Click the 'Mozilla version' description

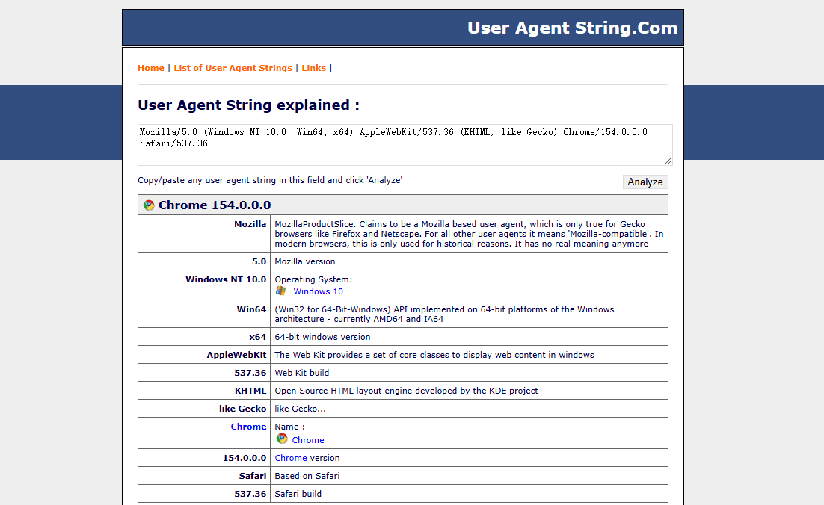click(x=305, y=261)
